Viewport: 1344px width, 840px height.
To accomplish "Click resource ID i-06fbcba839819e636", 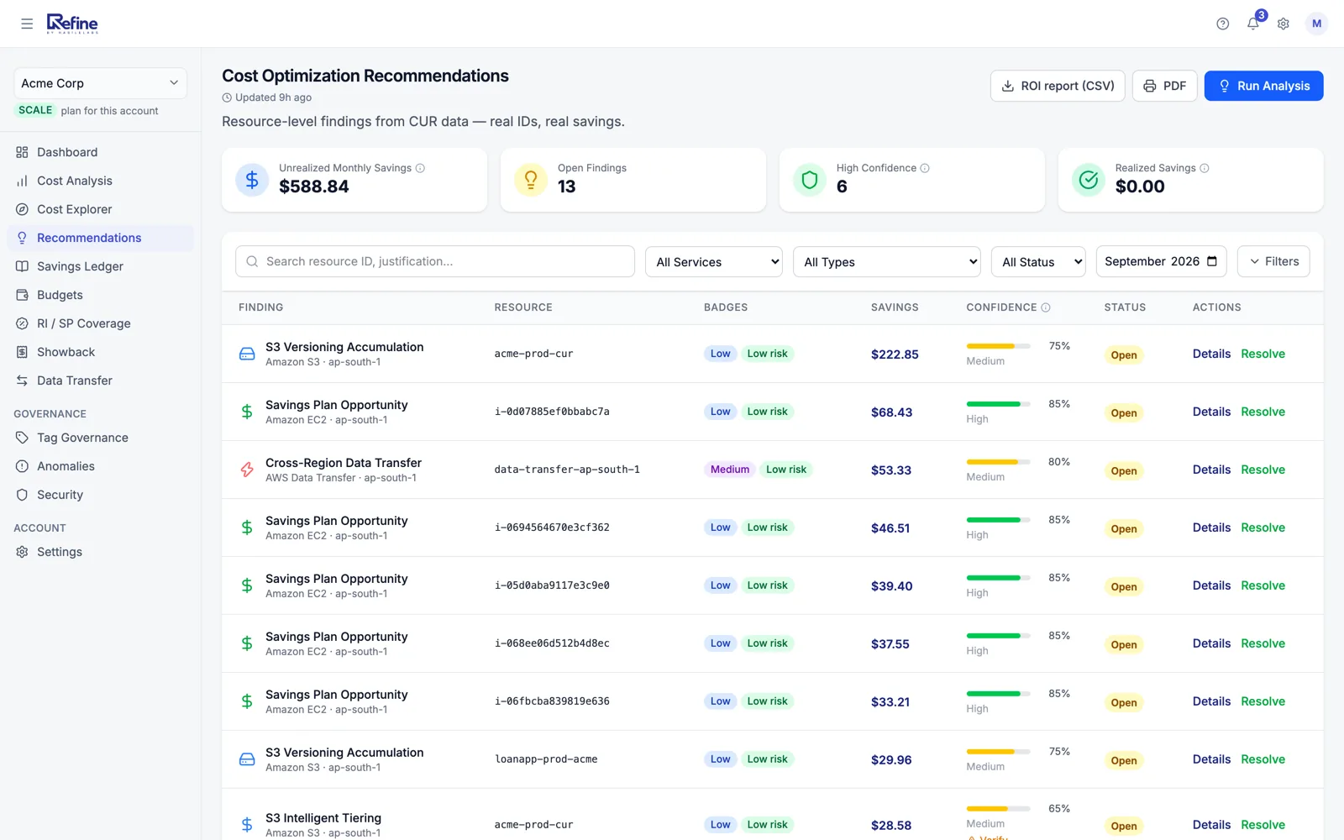I will 552,701.
